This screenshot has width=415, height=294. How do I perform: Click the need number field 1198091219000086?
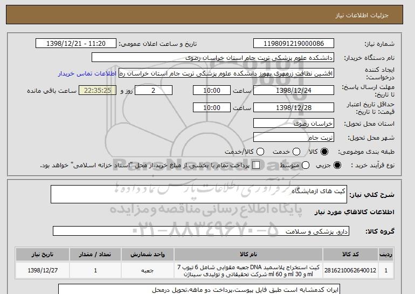[294, 44]
